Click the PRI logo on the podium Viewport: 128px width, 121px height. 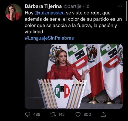62,91
